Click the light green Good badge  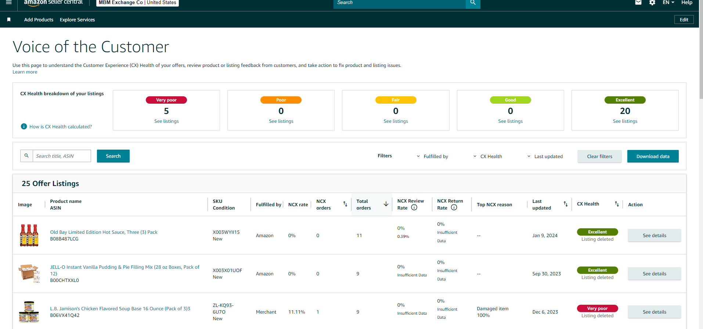(x=510, y=100)
